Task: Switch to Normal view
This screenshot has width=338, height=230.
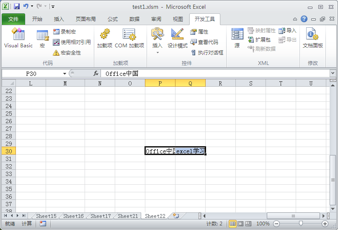Action: pos(232,224)
